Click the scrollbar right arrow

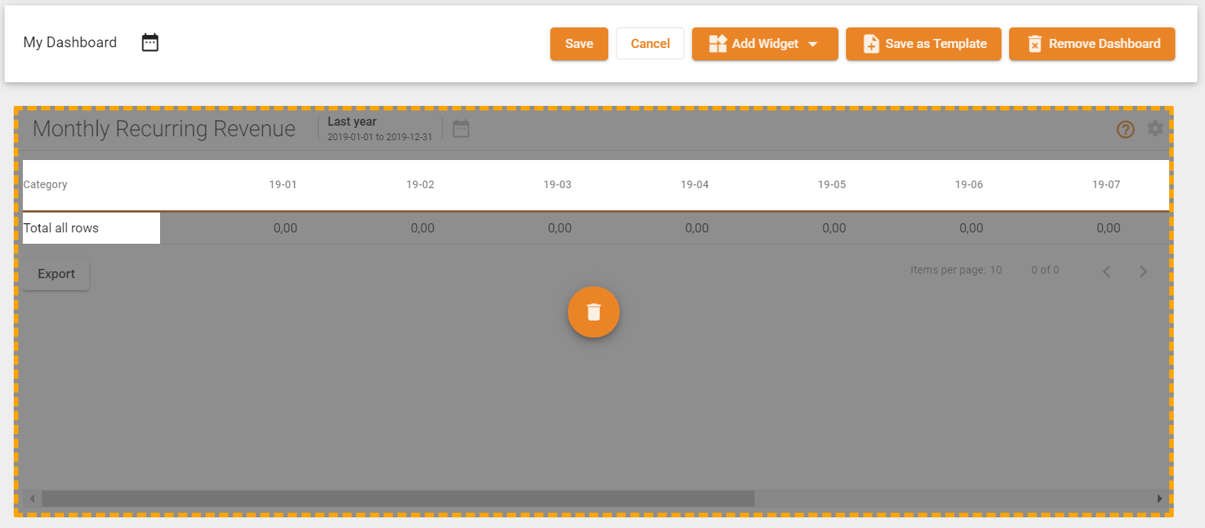(1159, 498)
